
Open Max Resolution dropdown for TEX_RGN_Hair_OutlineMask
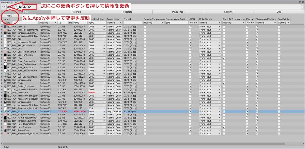pos(97,124)
